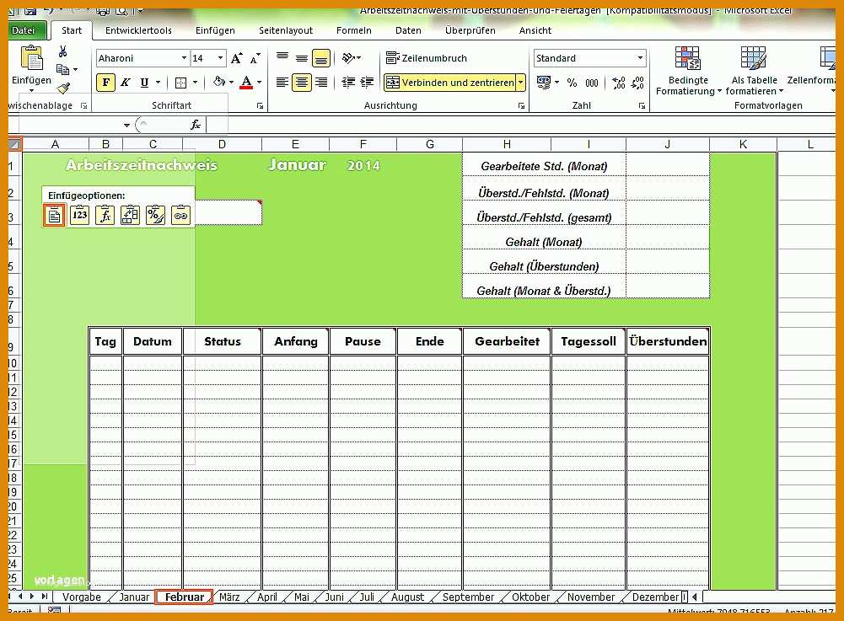Viewport: 844px width, 621px height.
Task: Click the cell borders icon
Action: tap(180, 83)
